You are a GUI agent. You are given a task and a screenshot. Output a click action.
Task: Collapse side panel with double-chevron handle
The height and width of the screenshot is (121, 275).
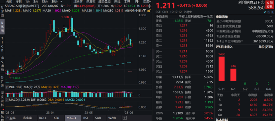coord(153,60)
